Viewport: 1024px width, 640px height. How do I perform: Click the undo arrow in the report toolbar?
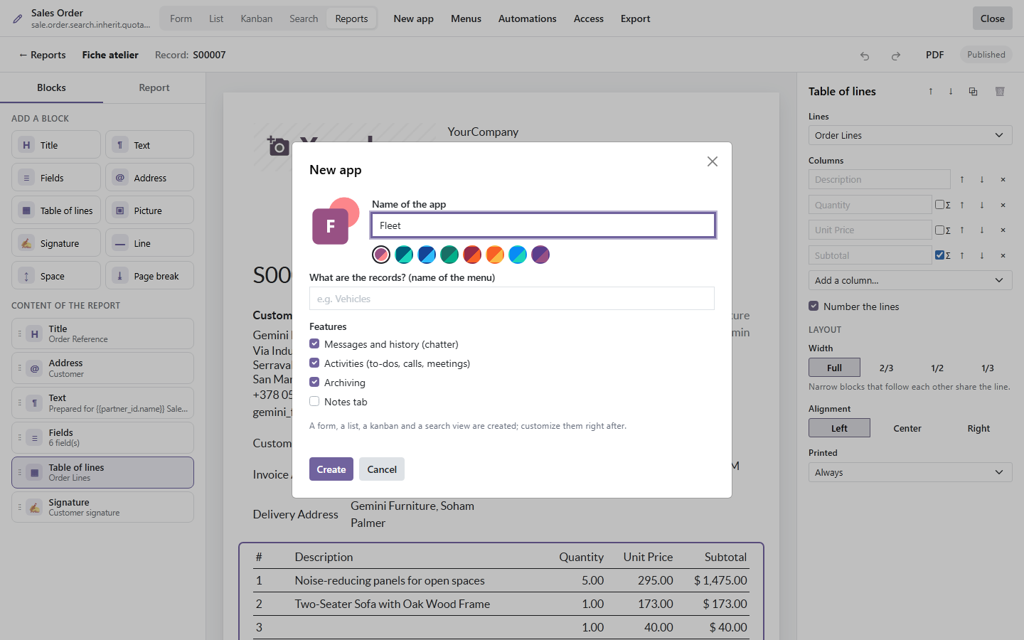click(865, 55)
